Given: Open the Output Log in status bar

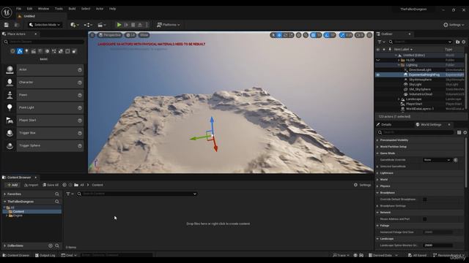Looking at the screenshot, I should click(45, 255).
